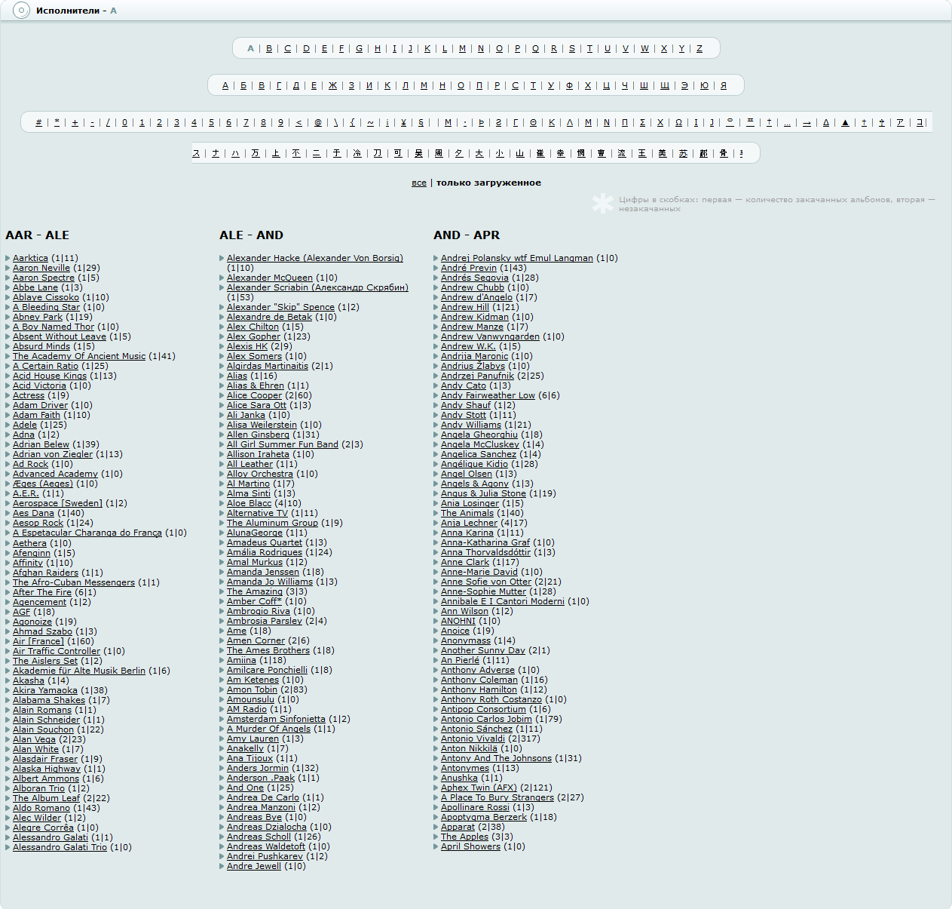
Task: View The Animals artist entry
Action: click(467, 513)
